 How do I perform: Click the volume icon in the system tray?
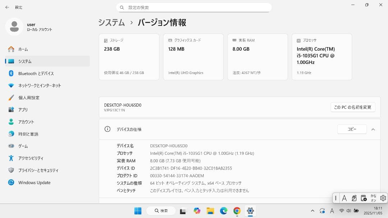(348, 211)
